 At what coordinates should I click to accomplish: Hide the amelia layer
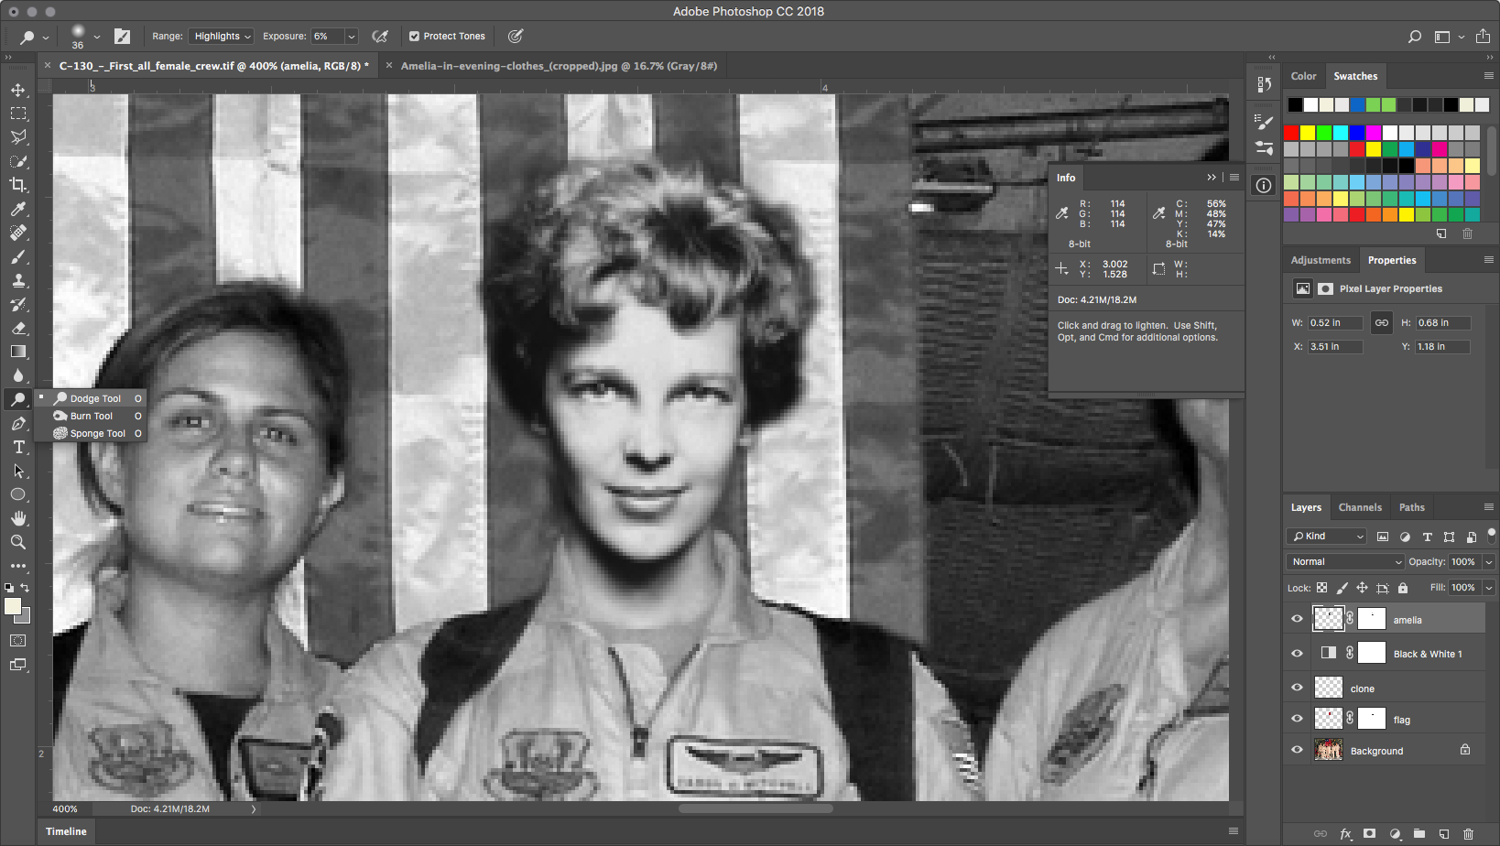click(x=1297, y=619)
